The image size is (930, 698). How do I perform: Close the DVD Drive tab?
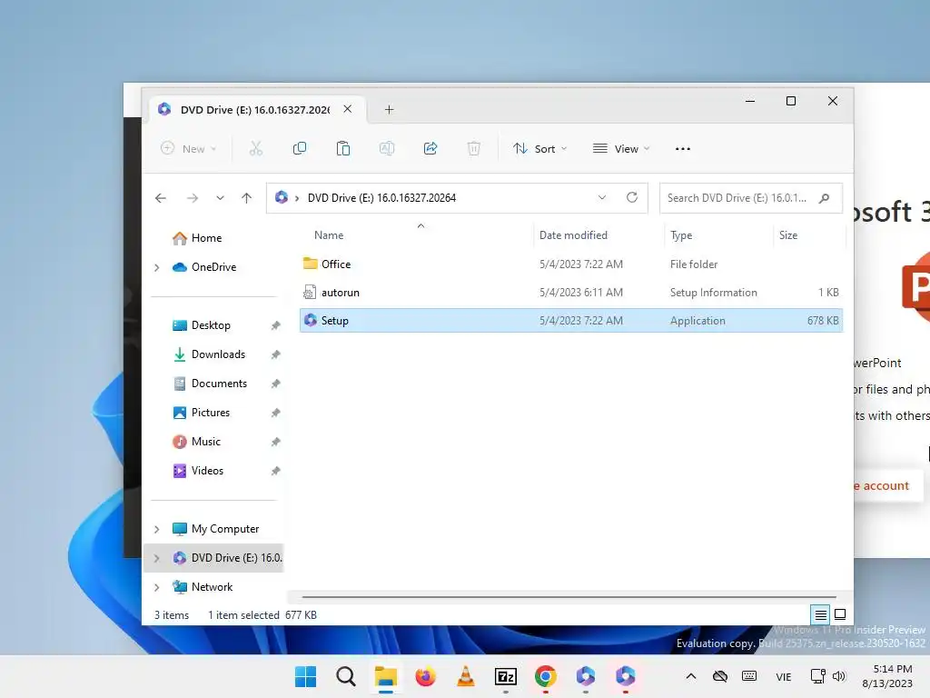[x=348, y=109]
